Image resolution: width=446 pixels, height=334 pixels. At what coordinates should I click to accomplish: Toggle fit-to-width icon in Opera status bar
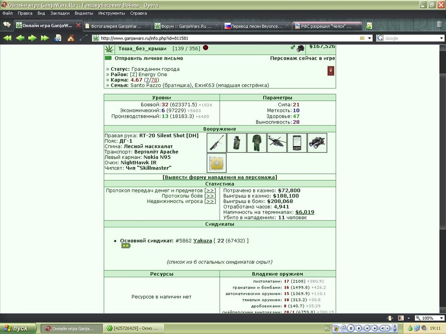(x=390, y=318)
